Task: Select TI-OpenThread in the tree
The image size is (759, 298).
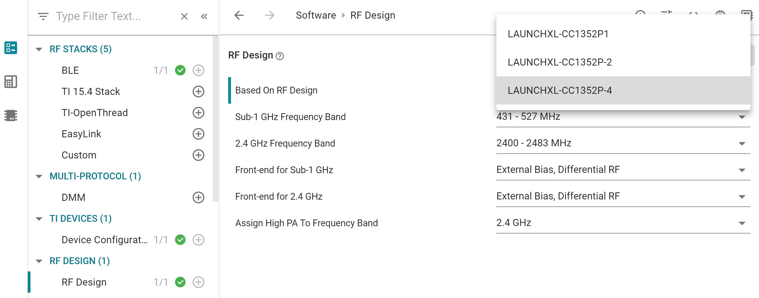Action: point(95,113)
